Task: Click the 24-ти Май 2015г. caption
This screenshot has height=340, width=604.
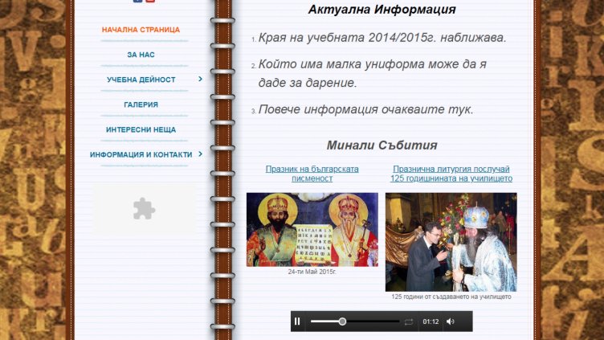Action: tap(312, 272)
